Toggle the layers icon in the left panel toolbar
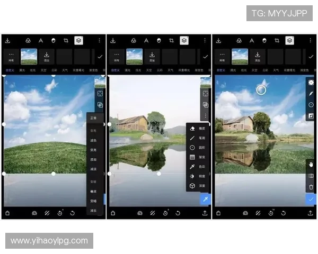Screen dimensions: 318x254 [78, 40]
